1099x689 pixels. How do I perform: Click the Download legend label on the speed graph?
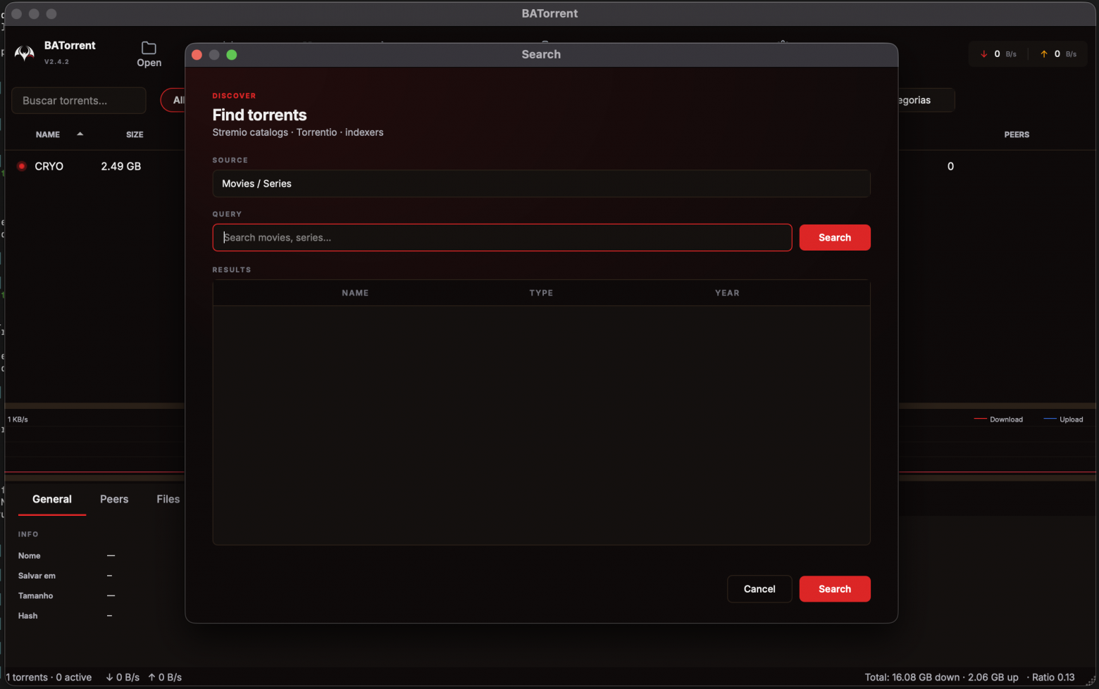pos(1006,419)
